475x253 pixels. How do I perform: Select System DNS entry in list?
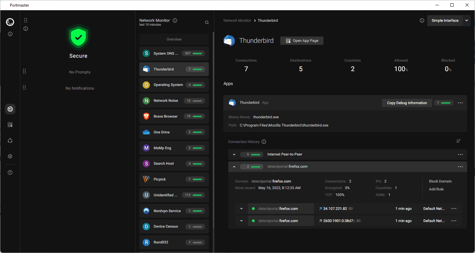tap(174, 53)
